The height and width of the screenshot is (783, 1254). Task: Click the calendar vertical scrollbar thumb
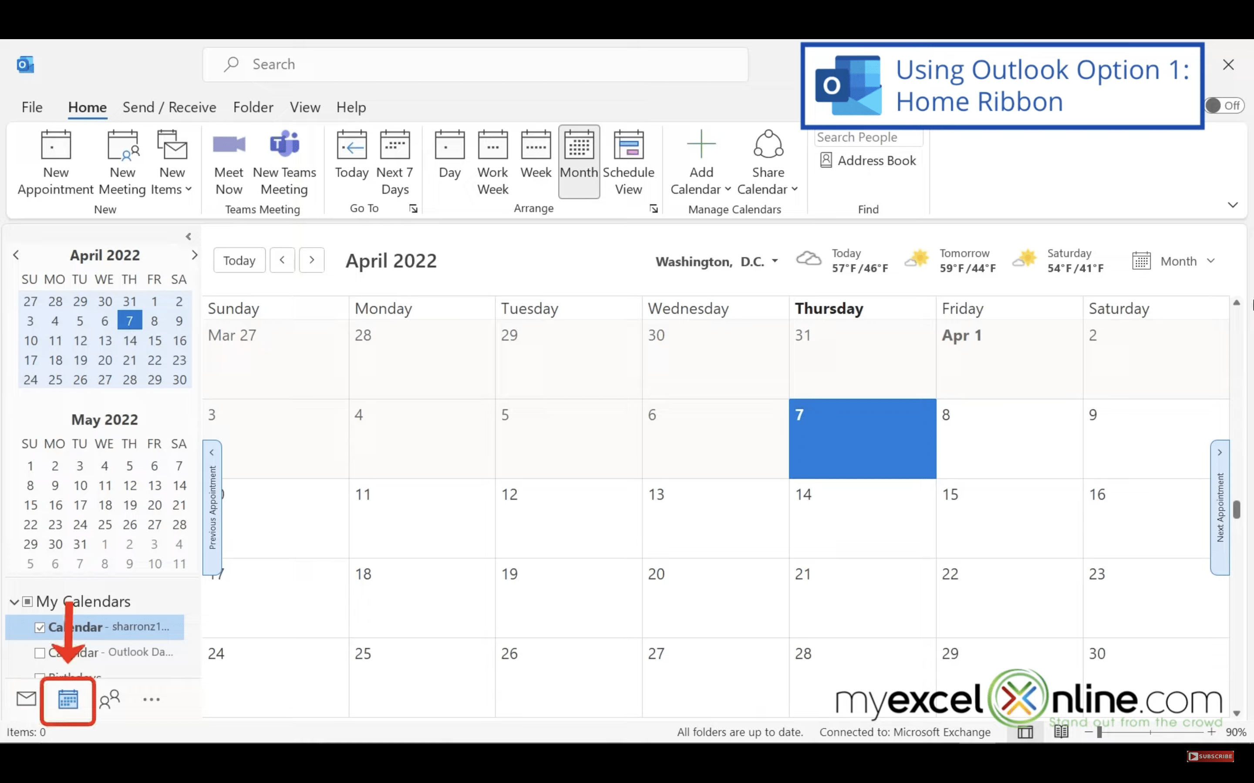click(x=1237, y=509)
